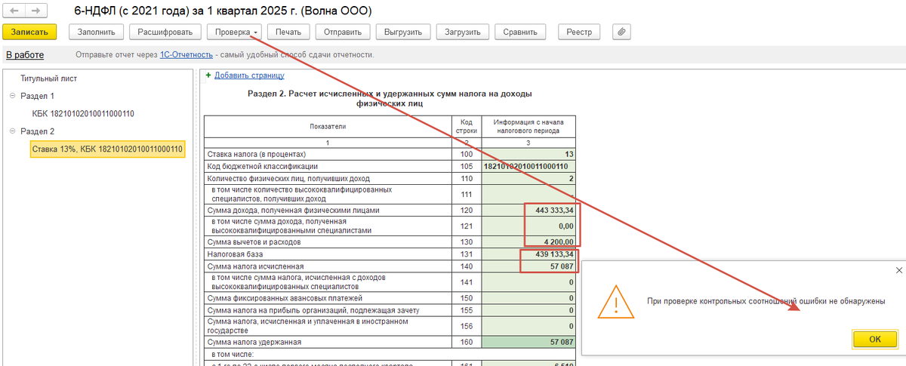Select Титульный лист in the tree

tap(48, 78)
